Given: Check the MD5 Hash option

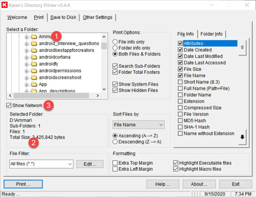Looking at the screenshot, I should point(180,121).
